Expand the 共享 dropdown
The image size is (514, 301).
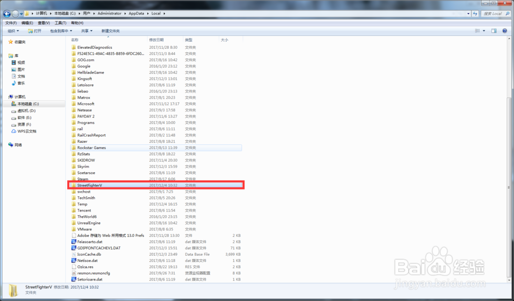pyautogui.click(x=87, y=31)
